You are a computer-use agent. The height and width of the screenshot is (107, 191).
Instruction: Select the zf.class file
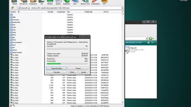pos(14,103)
